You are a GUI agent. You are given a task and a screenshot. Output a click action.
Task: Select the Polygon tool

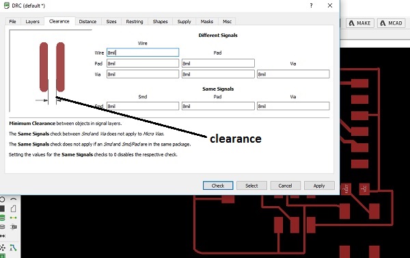coord(14,208)
